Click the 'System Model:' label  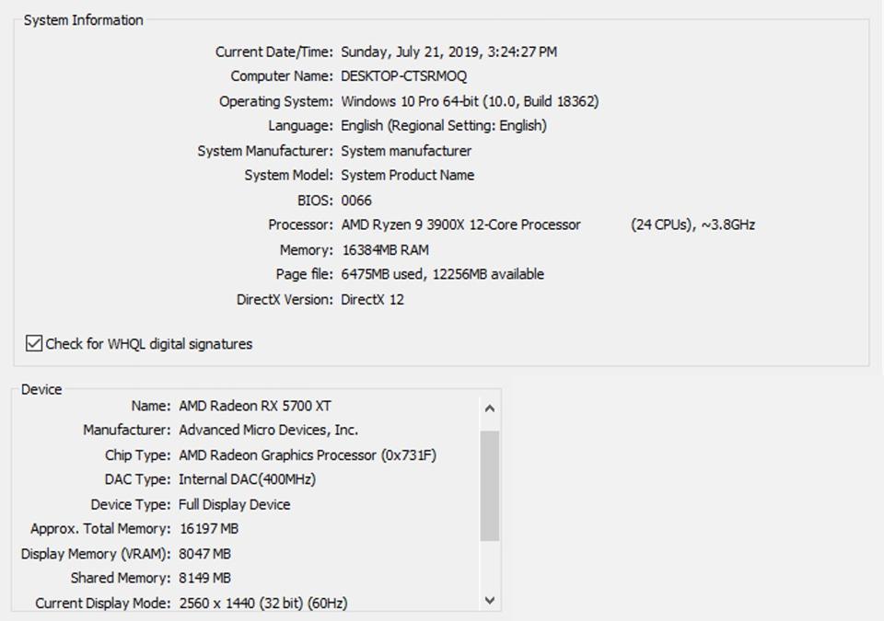click(x=288, y=175)
